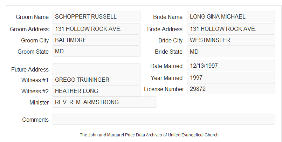282x142 pixels.
Task: Click the Date Married label
Action: [166, 66]
